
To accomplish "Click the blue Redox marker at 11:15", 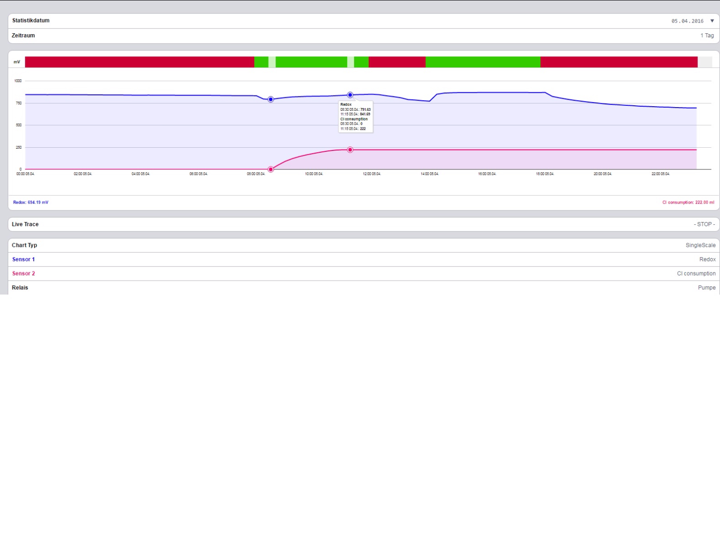I will tap(350, 95).
